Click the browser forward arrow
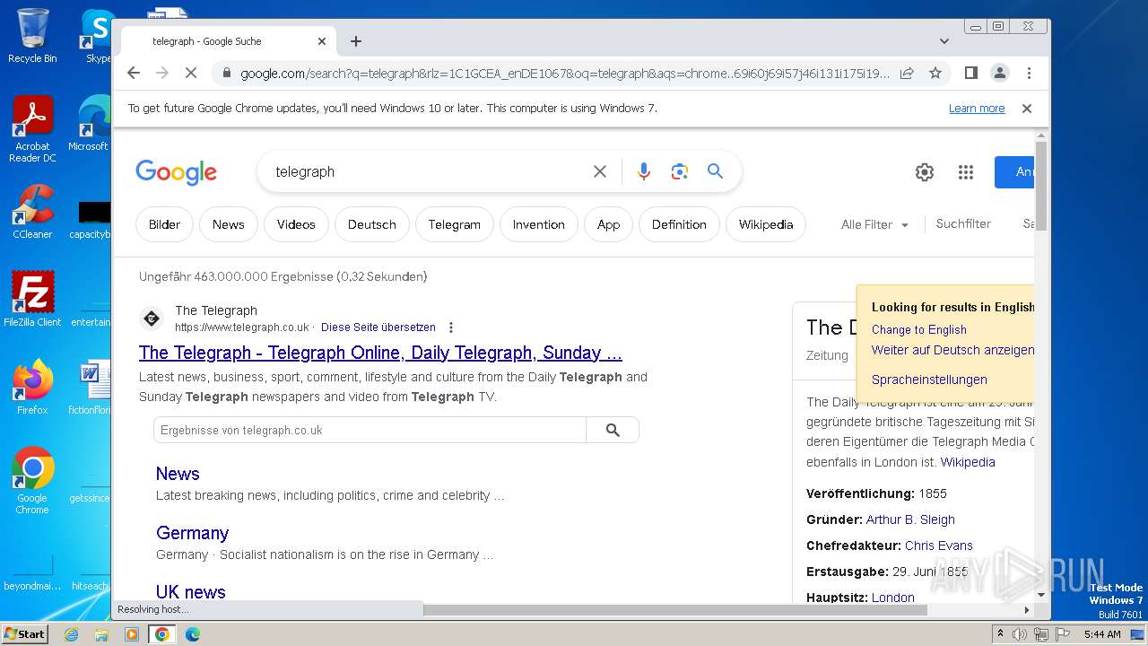The height and width of the screenshot is (646, 1148). point(162,73)
